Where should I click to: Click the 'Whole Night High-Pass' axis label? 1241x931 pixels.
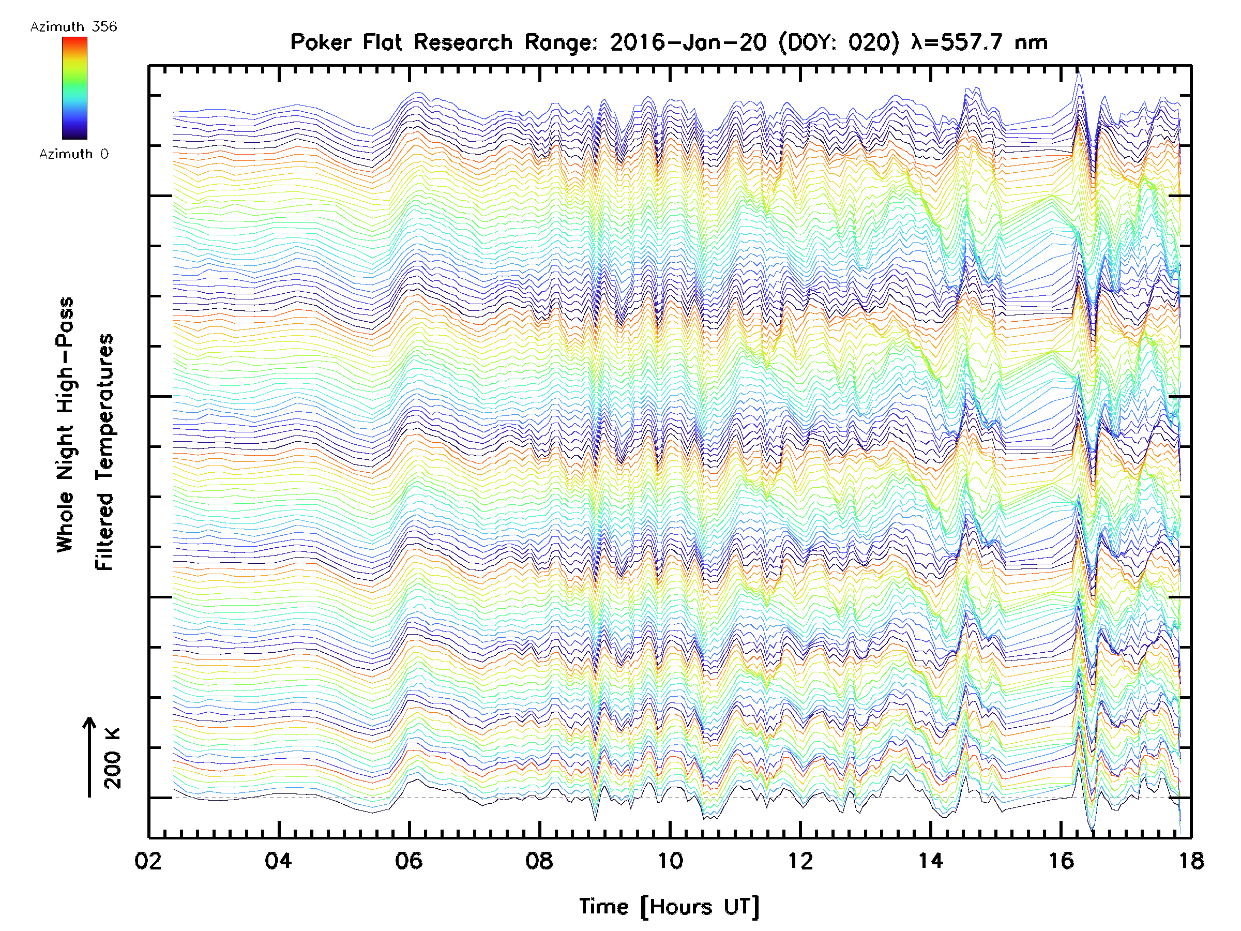tap(65, 425)
